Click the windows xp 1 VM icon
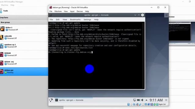 (2, 46)
